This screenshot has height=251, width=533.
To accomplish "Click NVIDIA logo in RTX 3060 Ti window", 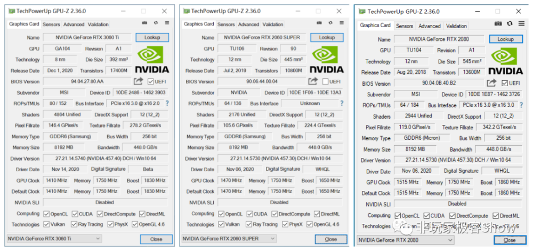I will pyautogui.click(x=152, y=60).
